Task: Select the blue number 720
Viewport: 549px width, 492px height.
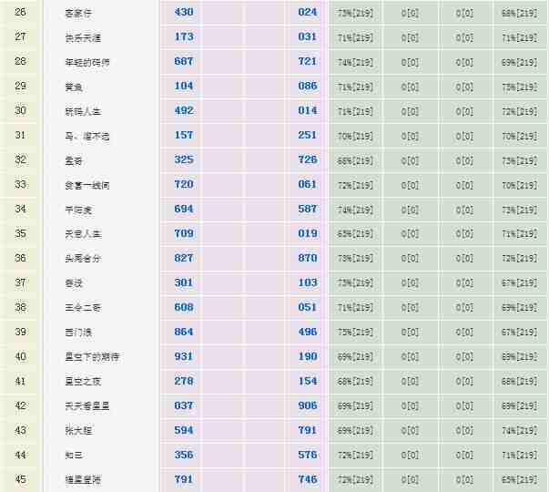Action: pos(184,185)
